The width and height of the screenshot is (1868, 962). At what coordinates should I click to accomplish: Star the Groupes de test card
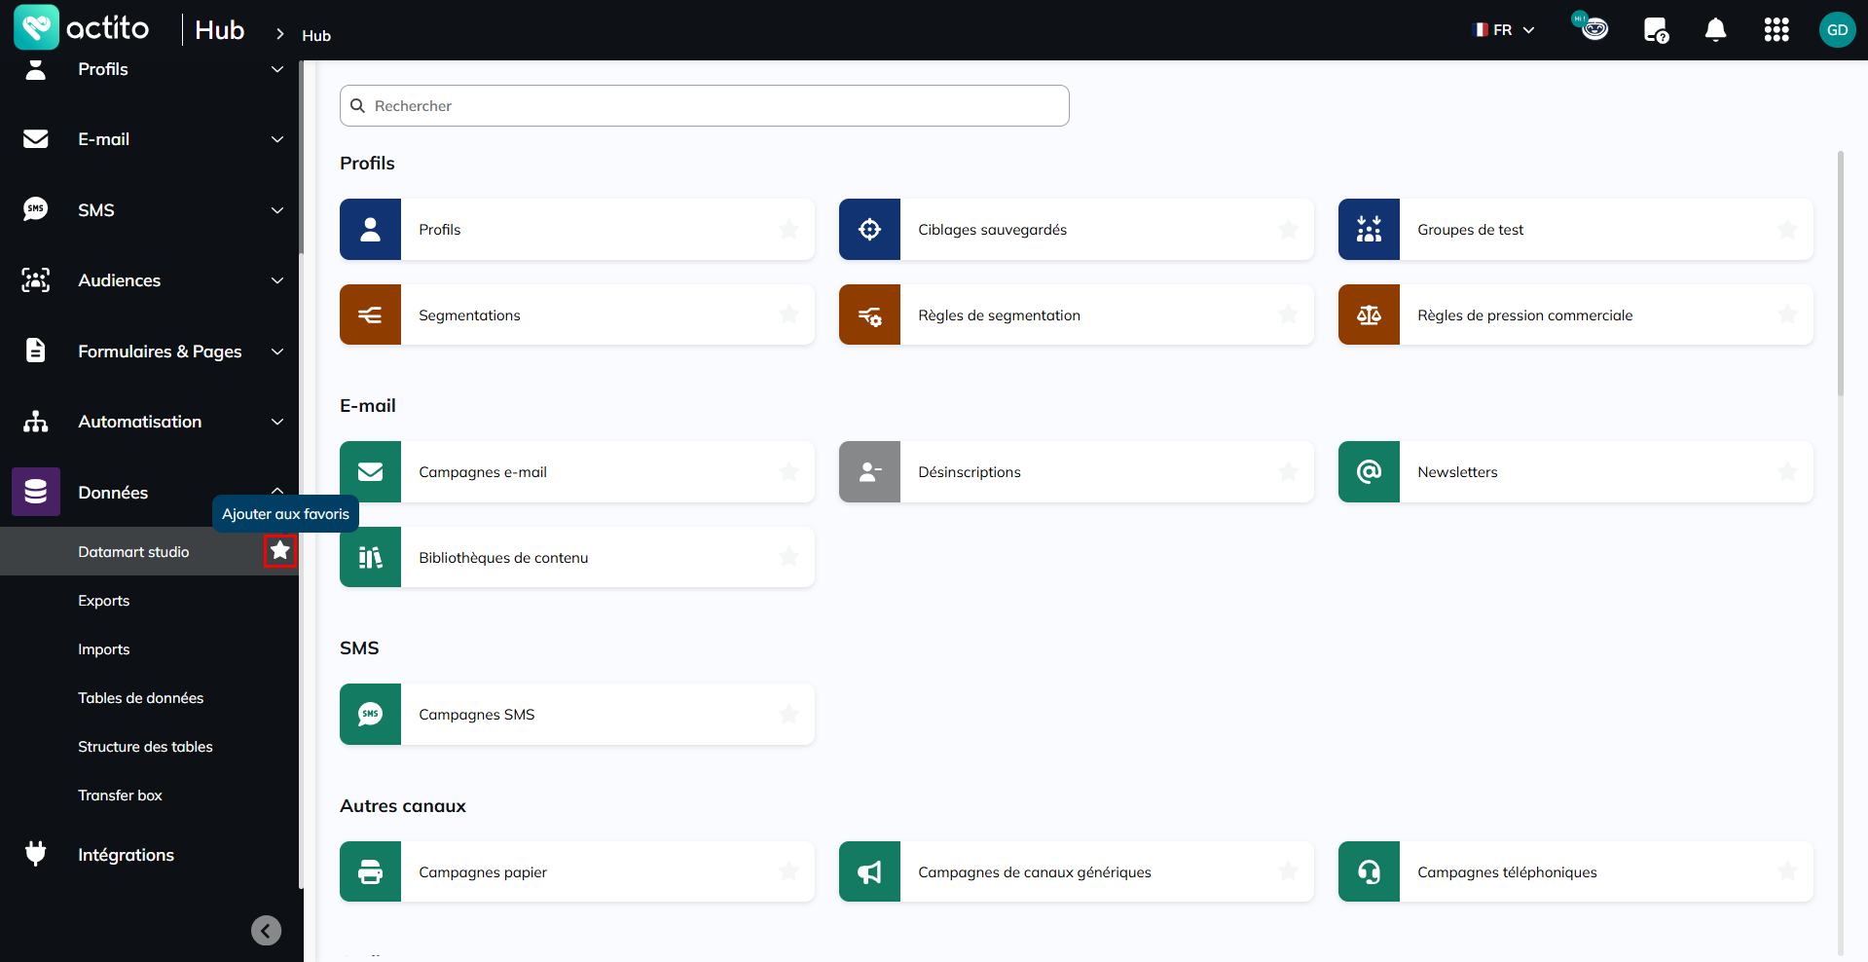(1787, 230)
